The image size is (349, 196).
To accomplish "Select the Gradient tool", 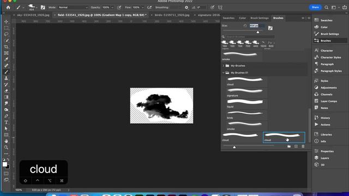I will click(6, 97).
